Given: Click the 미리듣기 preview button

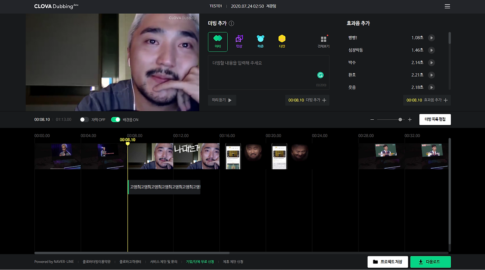Looking at the screenshot, I should tap(222, 100).
